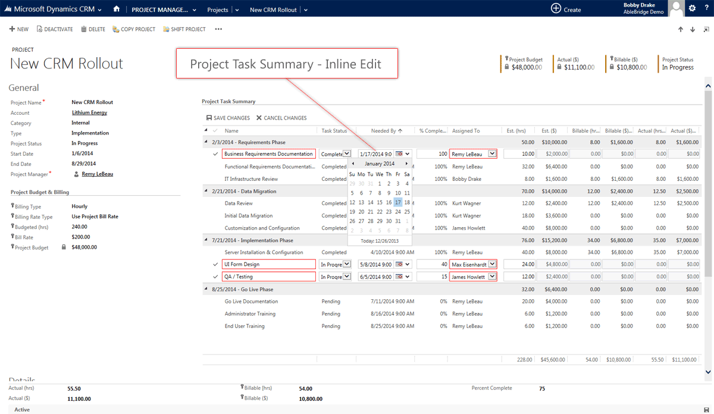The image size is (714, 414).
Task: Click the Go Live Documentation task row name
Action: [251, 302]
